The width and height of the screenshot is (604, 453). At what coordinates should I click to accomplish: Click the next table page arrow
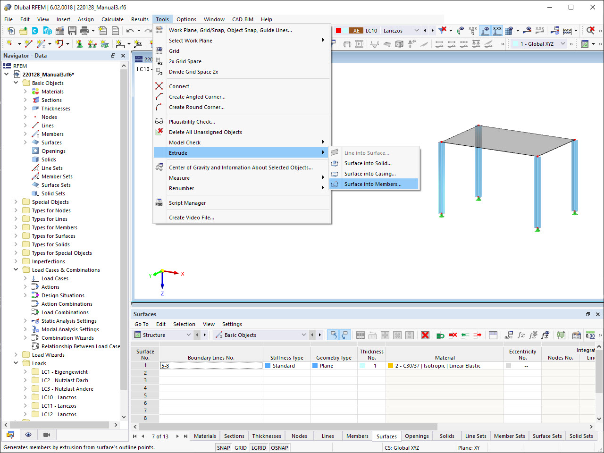[177, 436]
